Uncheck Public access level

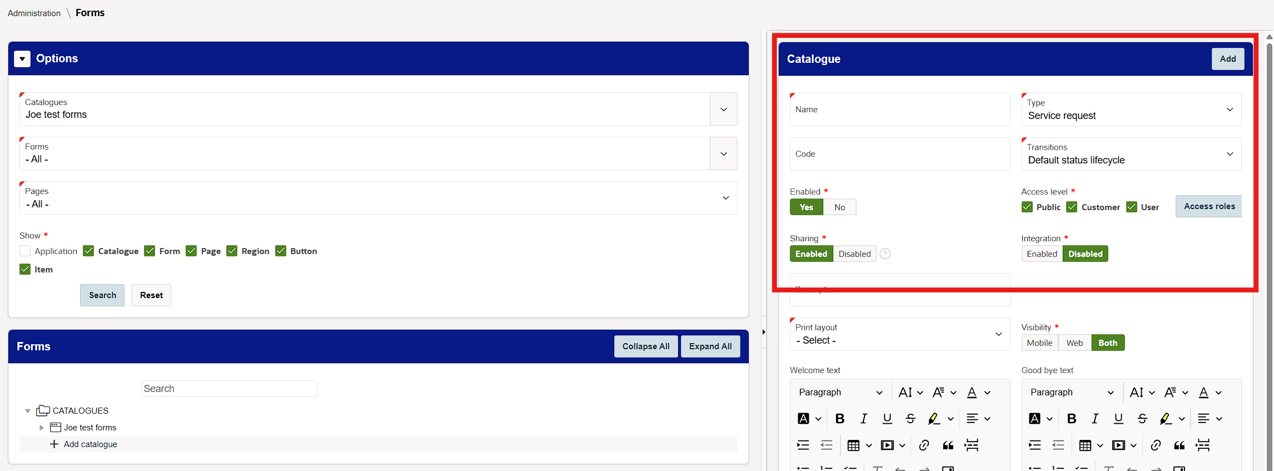[x=1027, y=207]
